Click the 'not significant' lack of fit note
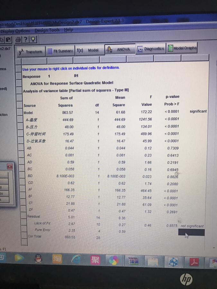The height and width of the screenshot is (289, 217). pos(192,226)
